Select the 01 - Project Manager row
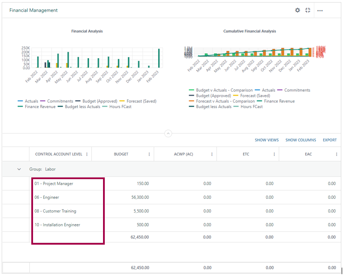 pyautogui.click(x=171, y=183)
